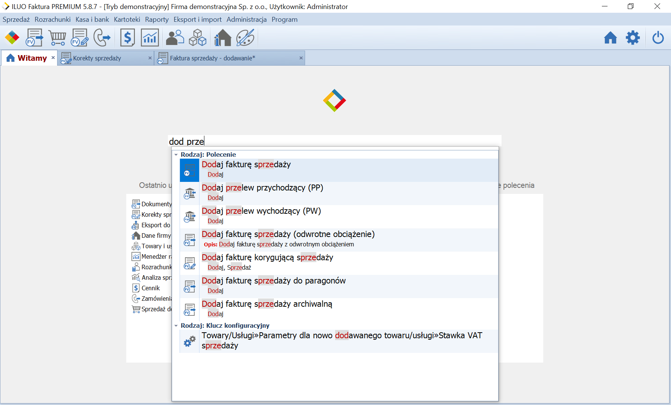Open 'Rozrachunk...' recent item

152,267
